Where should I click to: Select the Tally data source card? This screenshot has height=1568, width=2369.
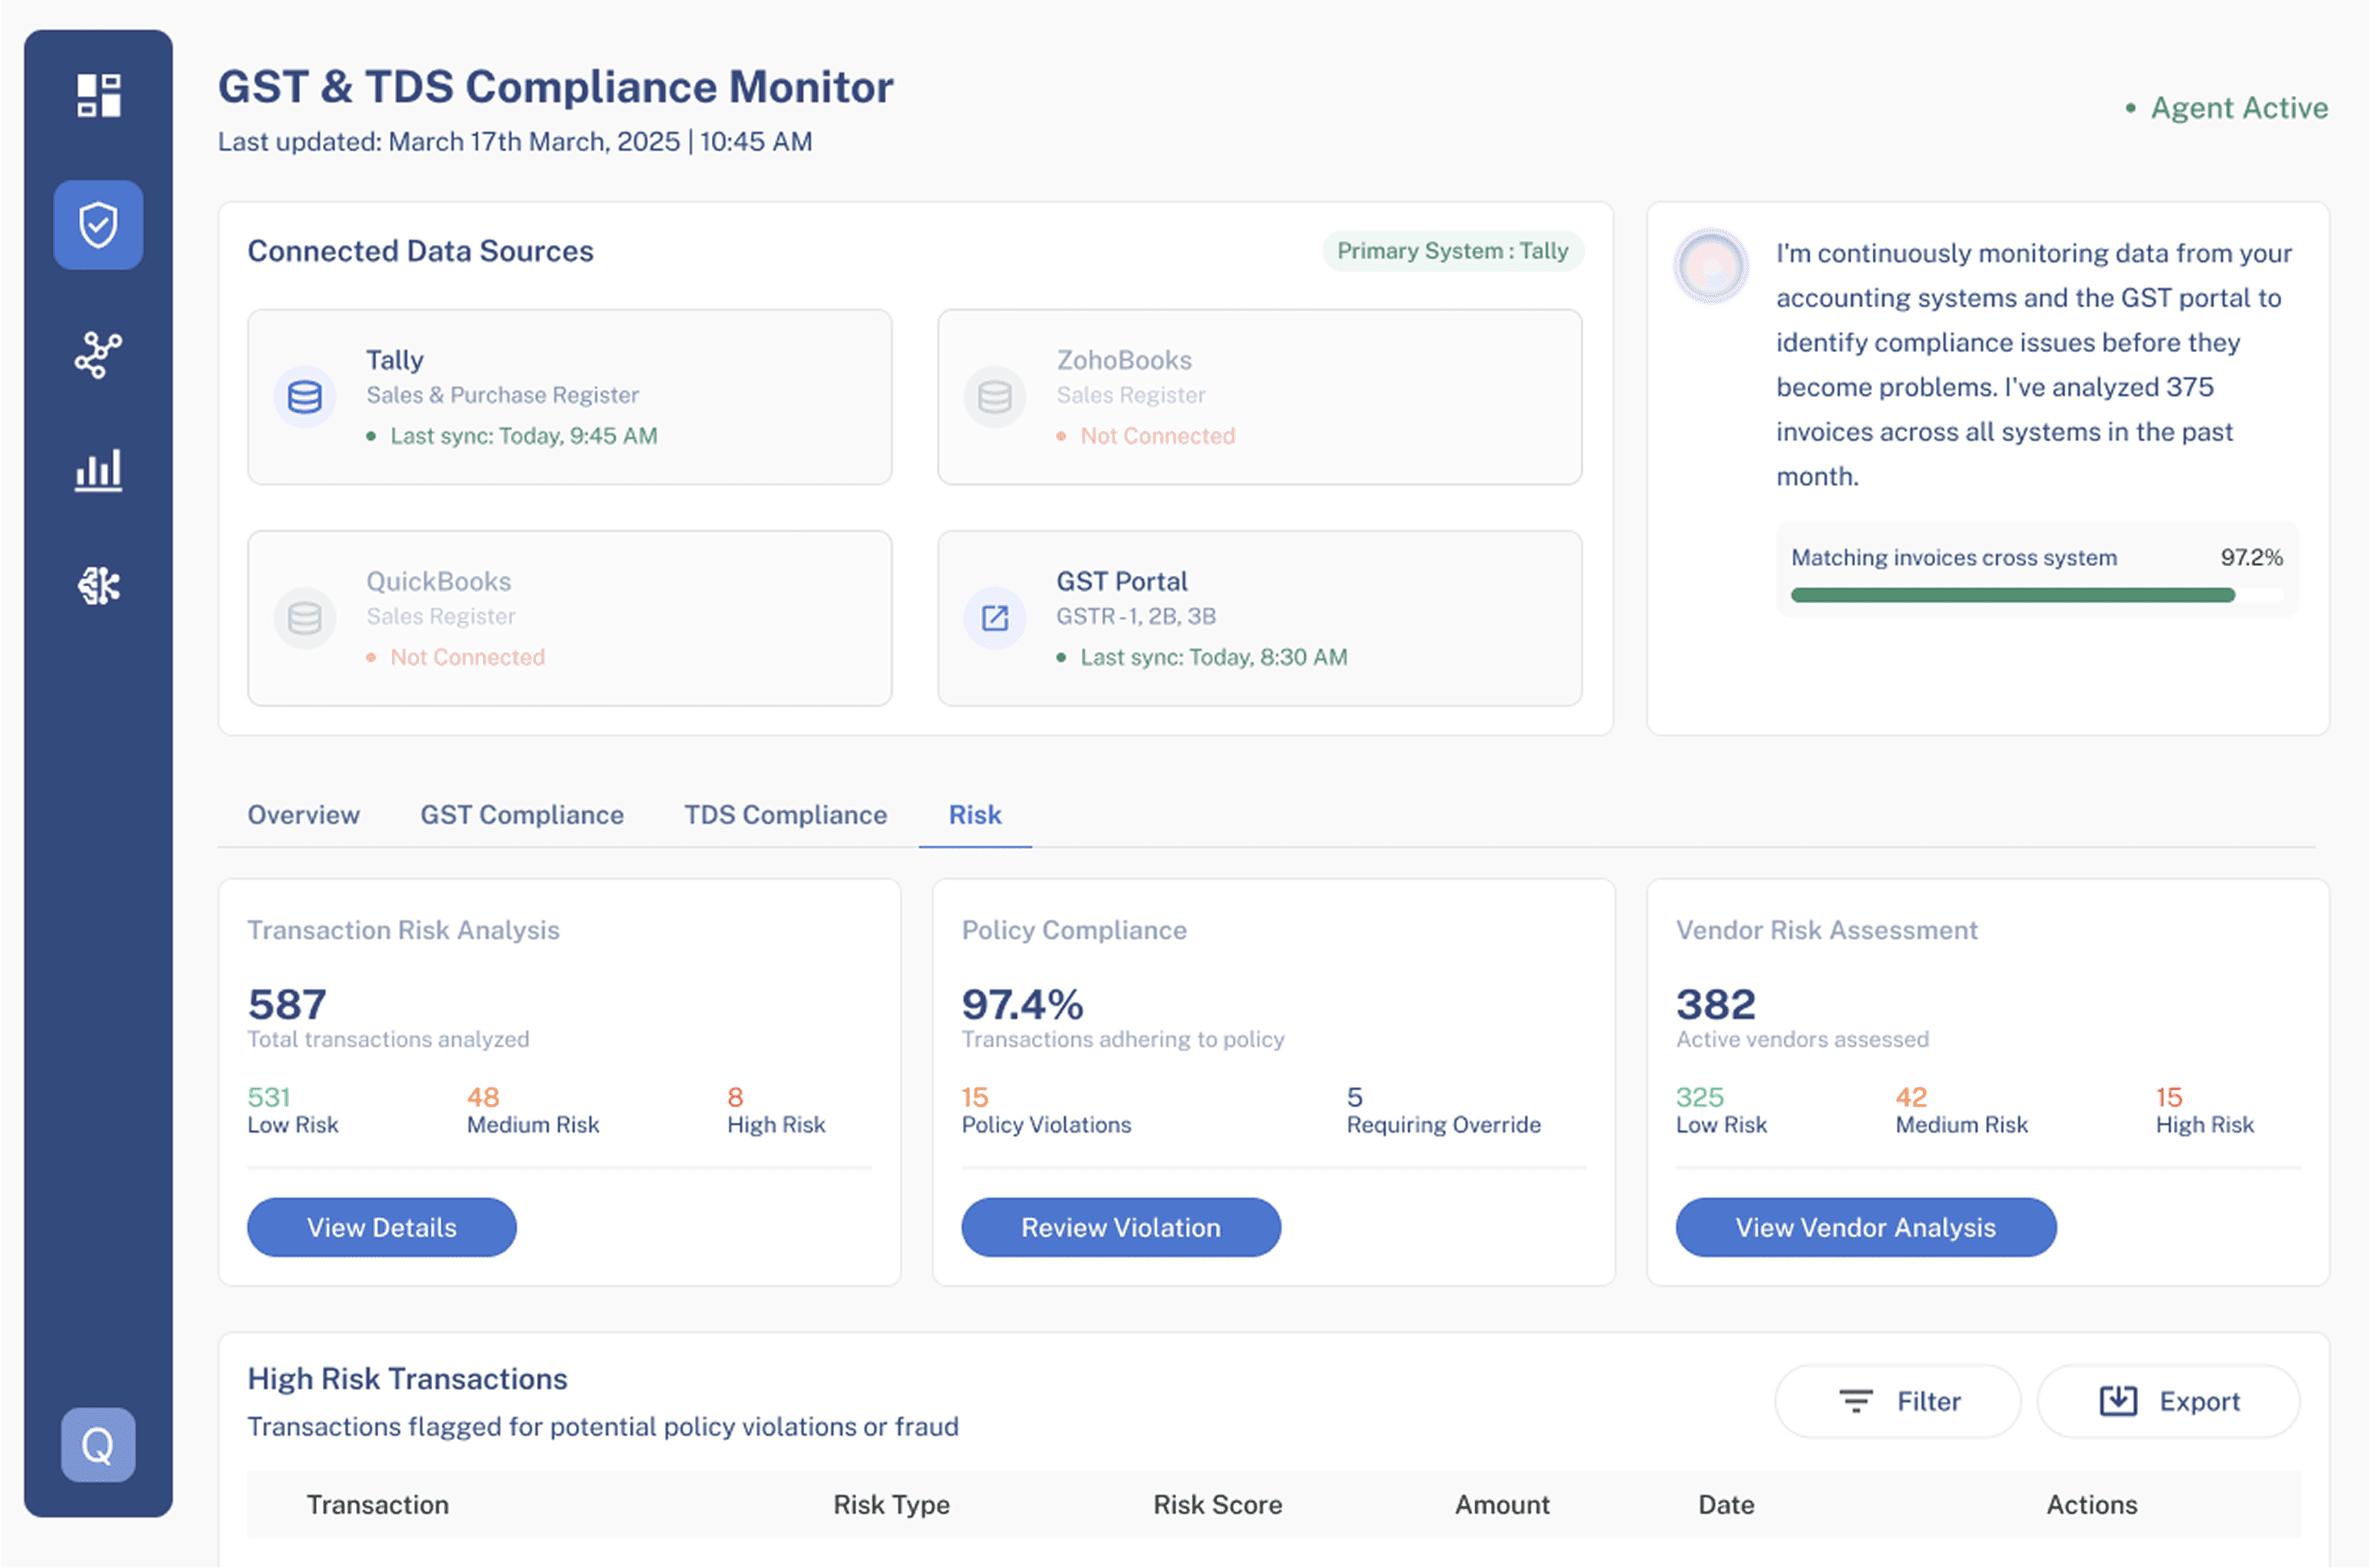coord(569,397)
